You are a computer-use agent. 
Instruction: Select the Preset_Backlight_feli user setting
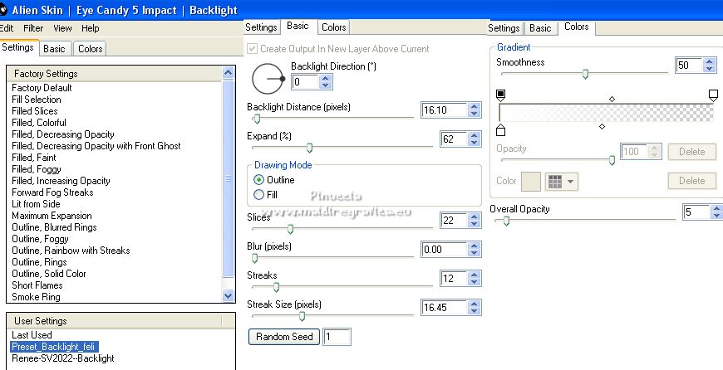(x=54, y=347)
